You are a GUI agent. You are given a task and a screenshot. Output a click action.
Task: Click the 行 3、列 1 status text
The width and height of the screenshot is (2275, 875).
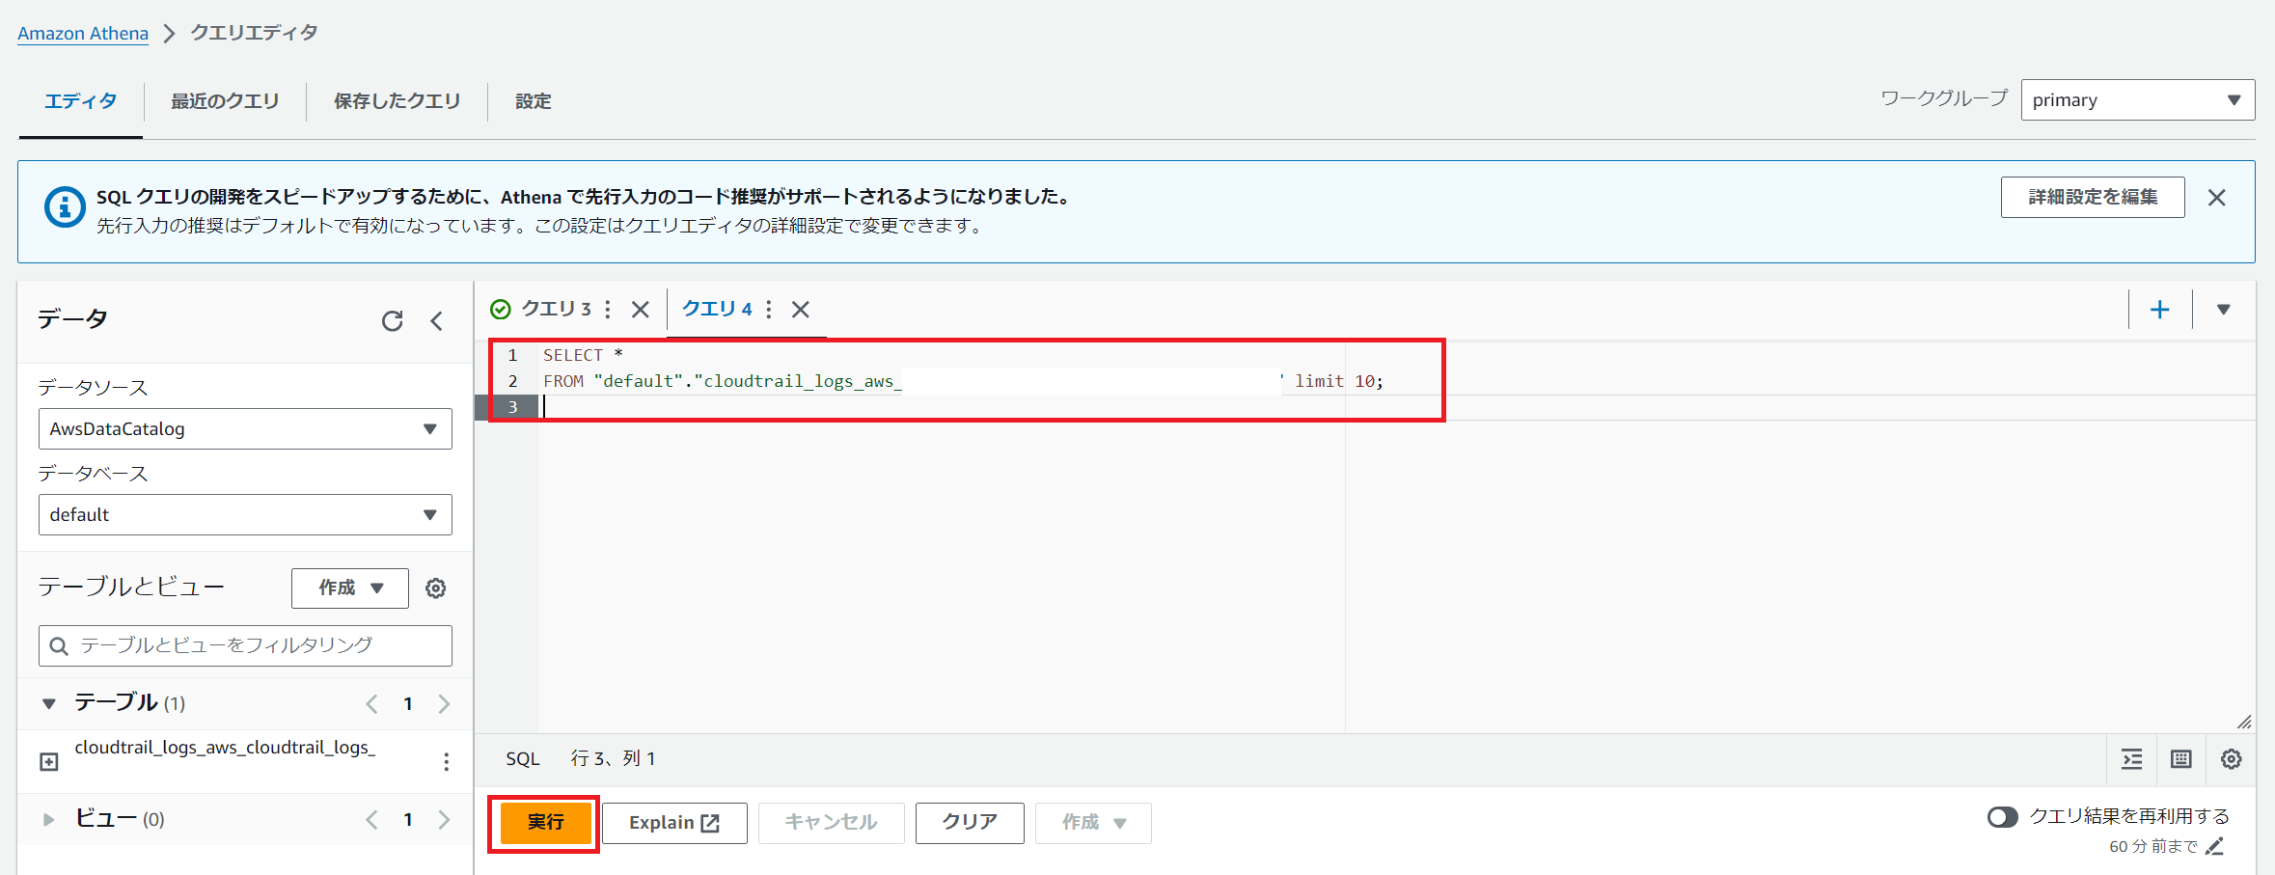(x=613, y=759)
